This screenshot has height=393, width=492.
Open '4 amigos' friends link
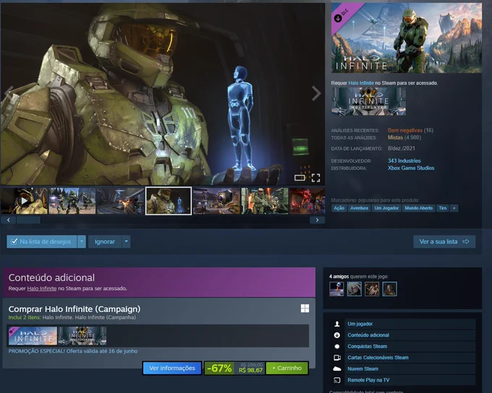339,276
